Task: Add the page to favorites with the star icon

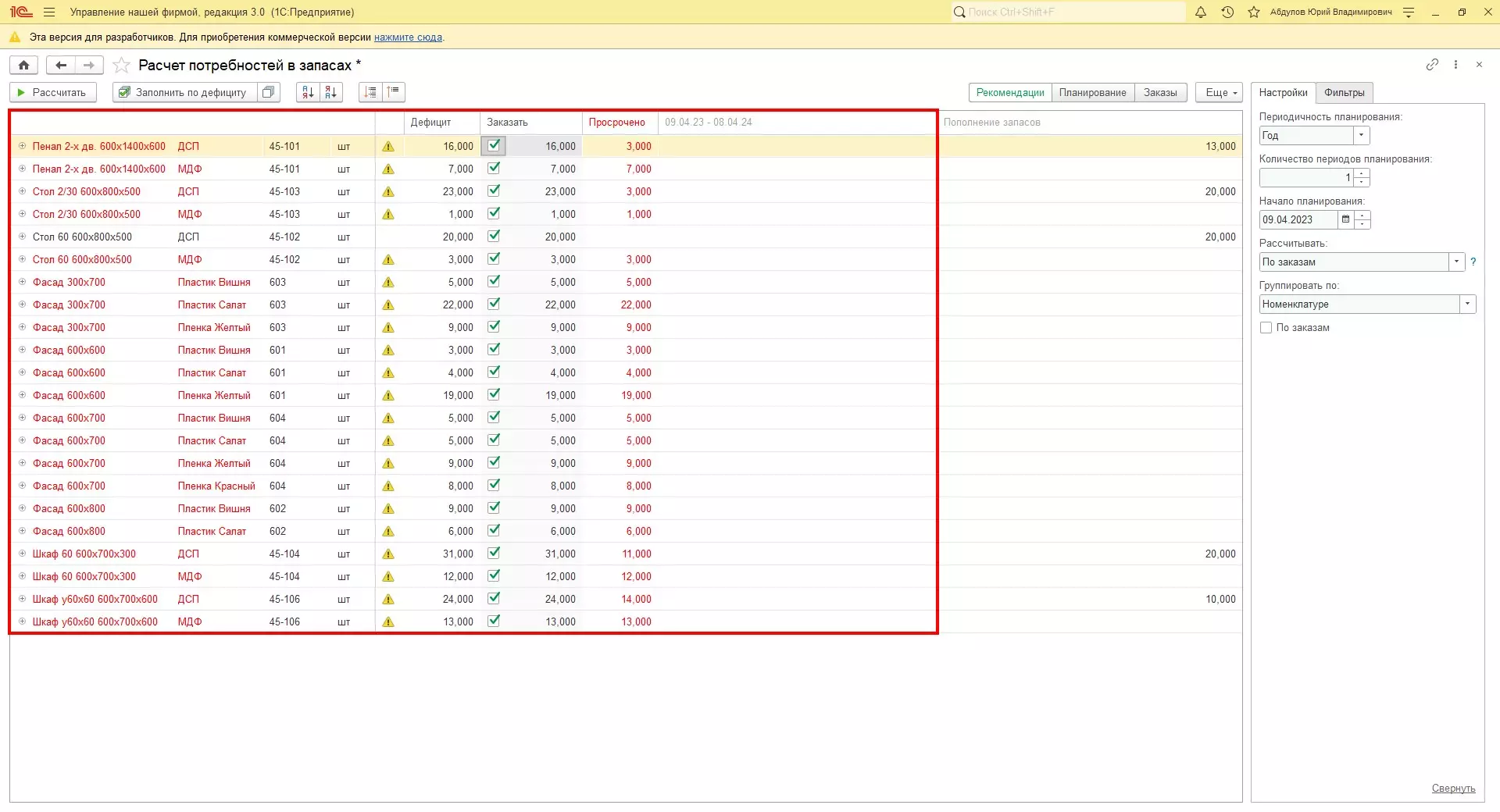Action: click(121, 66)
